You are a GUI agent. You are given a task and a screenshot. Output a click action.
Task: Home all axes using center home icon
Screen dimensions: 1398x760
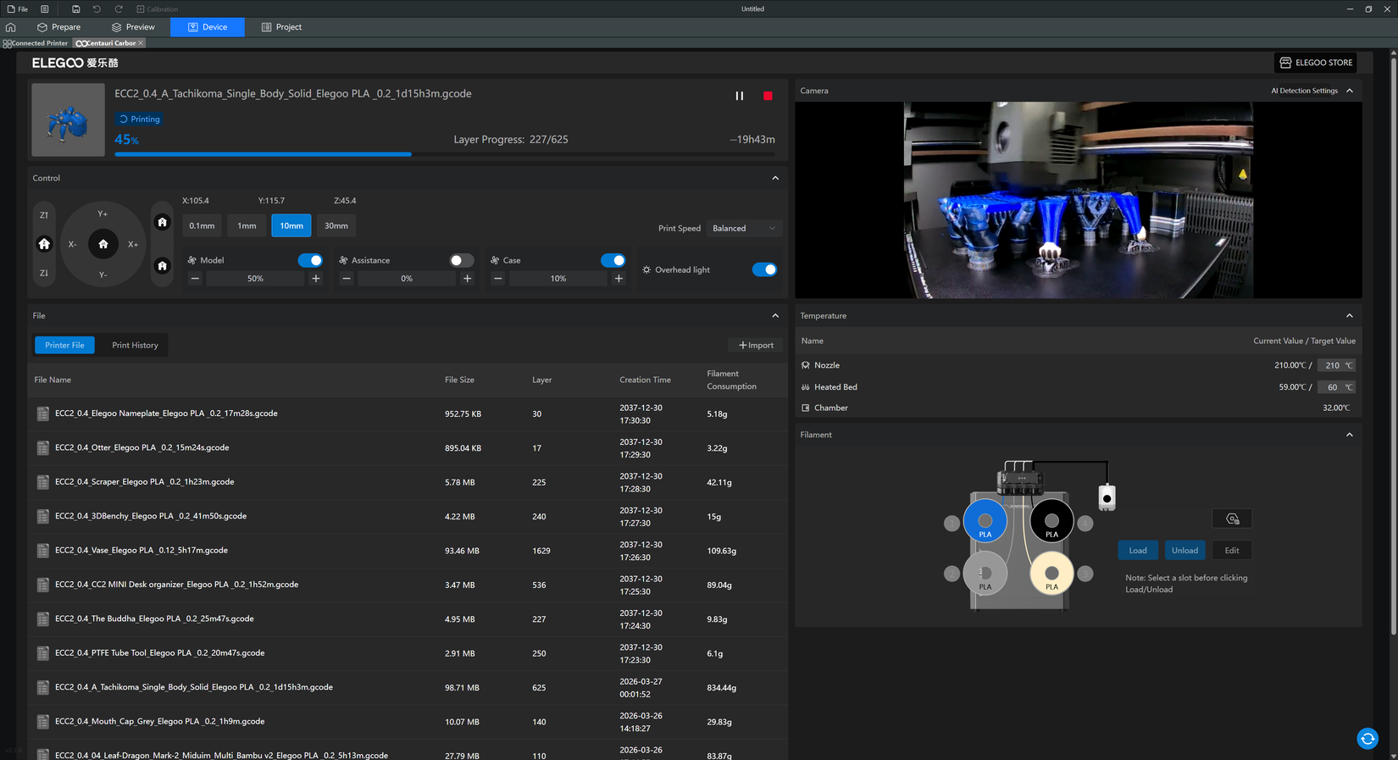coord(103,244)
